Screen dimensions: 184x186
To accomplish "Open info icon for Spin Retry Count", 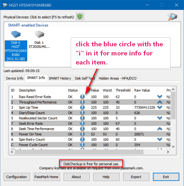I will click(82, 139).
